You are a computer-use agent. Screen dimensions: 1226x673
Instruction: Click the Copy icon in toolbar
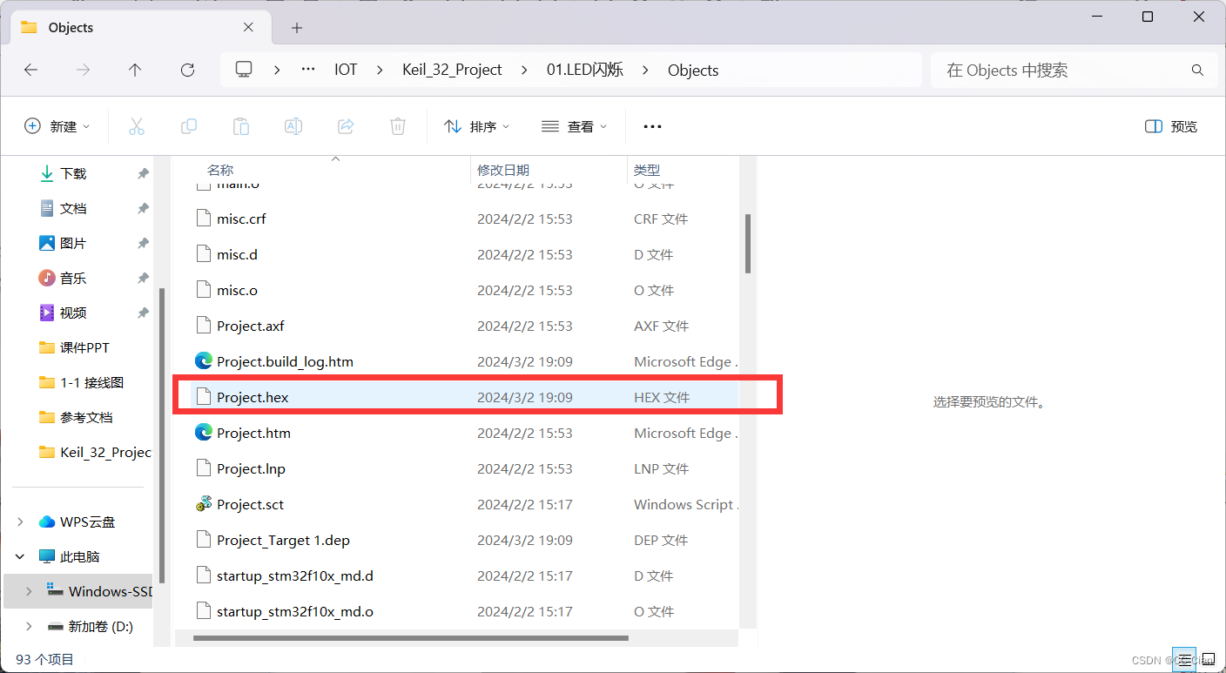point(189,126)
